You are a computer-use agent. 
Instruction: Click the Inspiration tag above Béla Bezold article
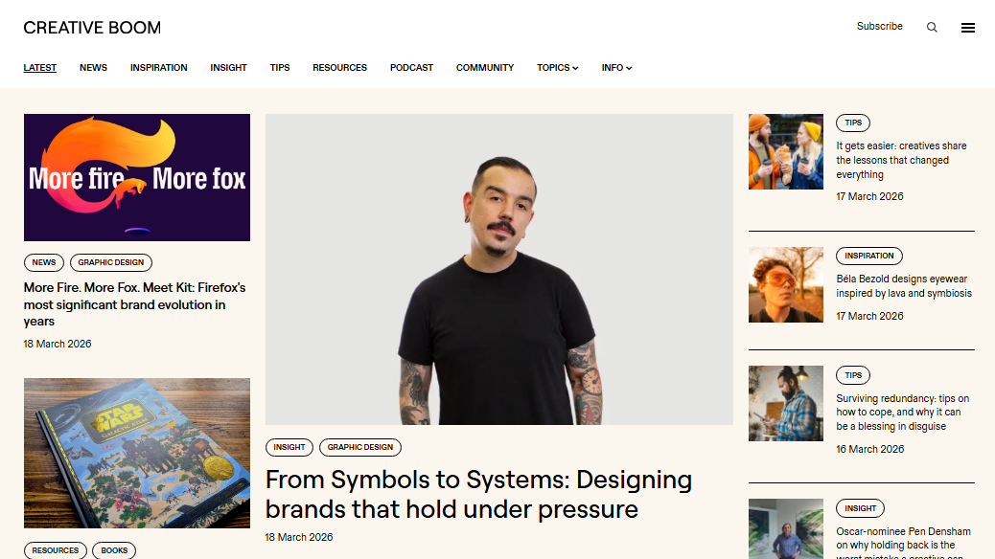click(x=869, y=257)
